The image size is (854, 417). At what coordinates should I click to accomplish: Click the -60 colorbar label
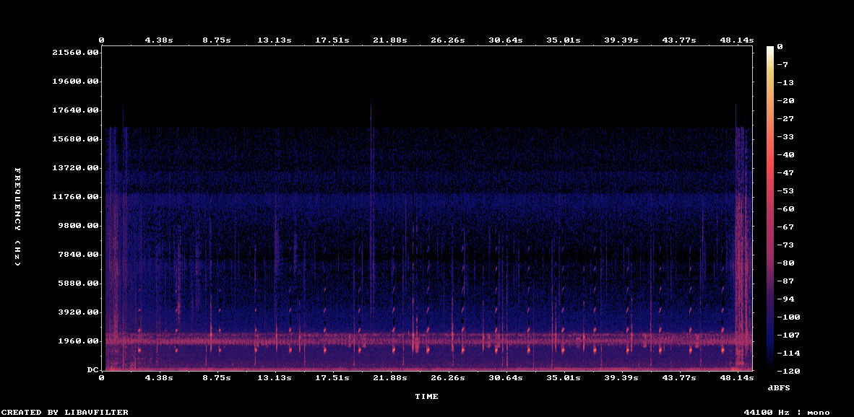click(785, 208)
